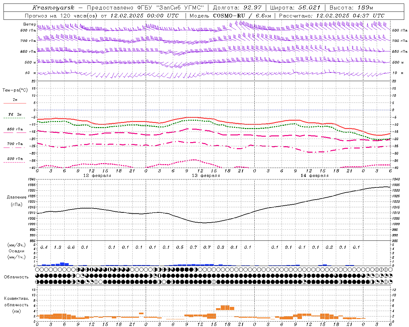Click the (мм/3ч.) units label
The width and height of the screenshot is (409, 327).
coord(17,245)
